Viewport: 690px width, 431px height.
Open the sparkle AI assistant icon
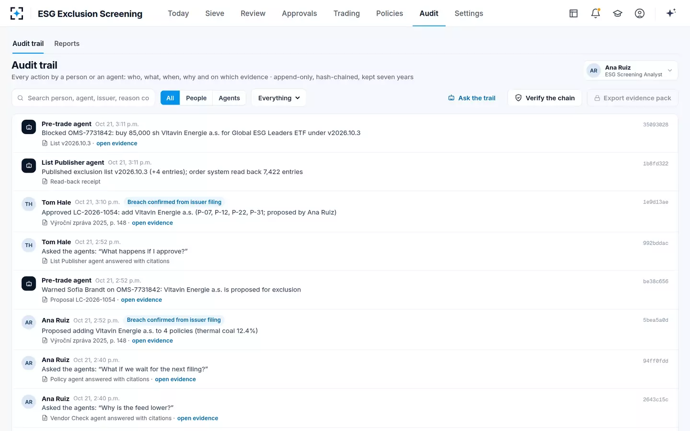pos(671,13)
